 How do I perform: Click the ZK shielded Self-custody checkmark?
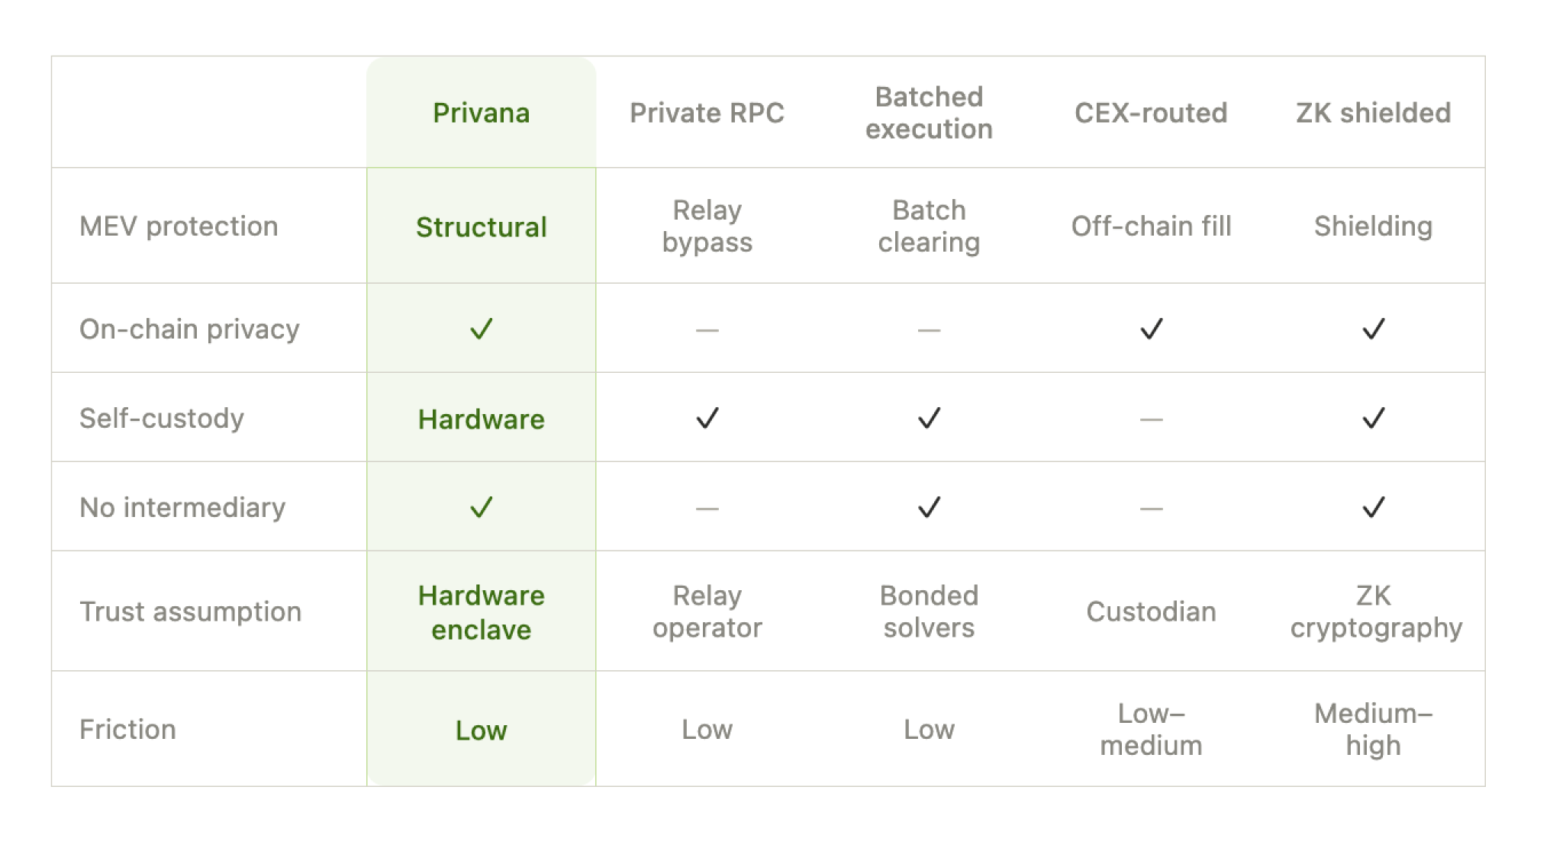tap(1373, 418)
